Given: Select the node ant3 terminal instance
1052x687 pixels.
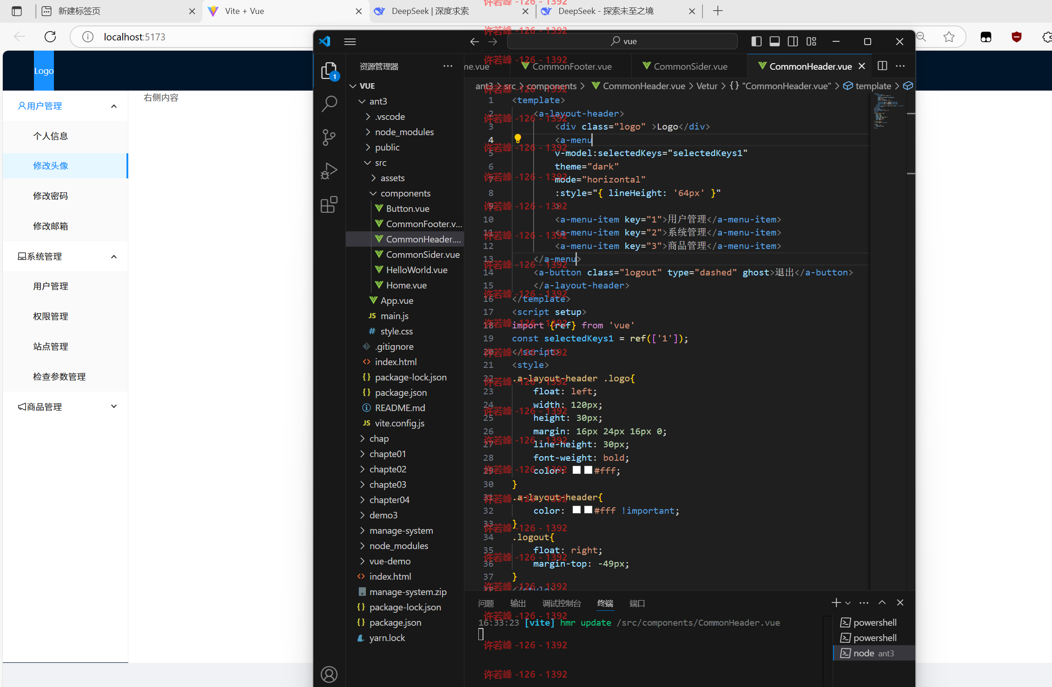Looking at the screenshot, I should pyautogui.click(x=874, y=653).
